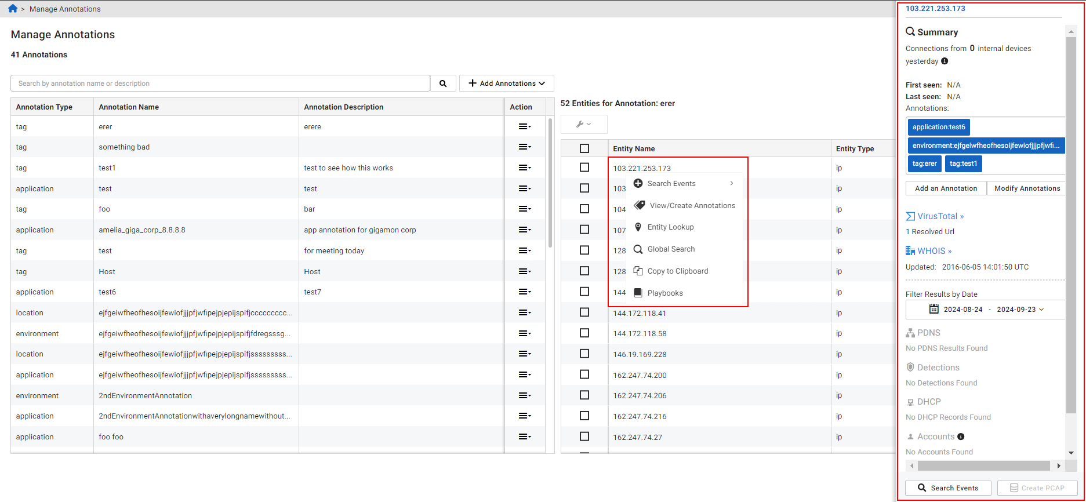Check the box for entity 103.221.253.173

tap(584, 168)
